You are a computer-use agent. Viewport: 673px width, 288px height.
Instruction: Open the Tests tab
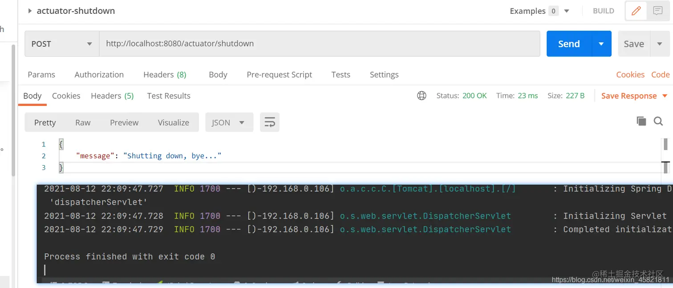341,75
